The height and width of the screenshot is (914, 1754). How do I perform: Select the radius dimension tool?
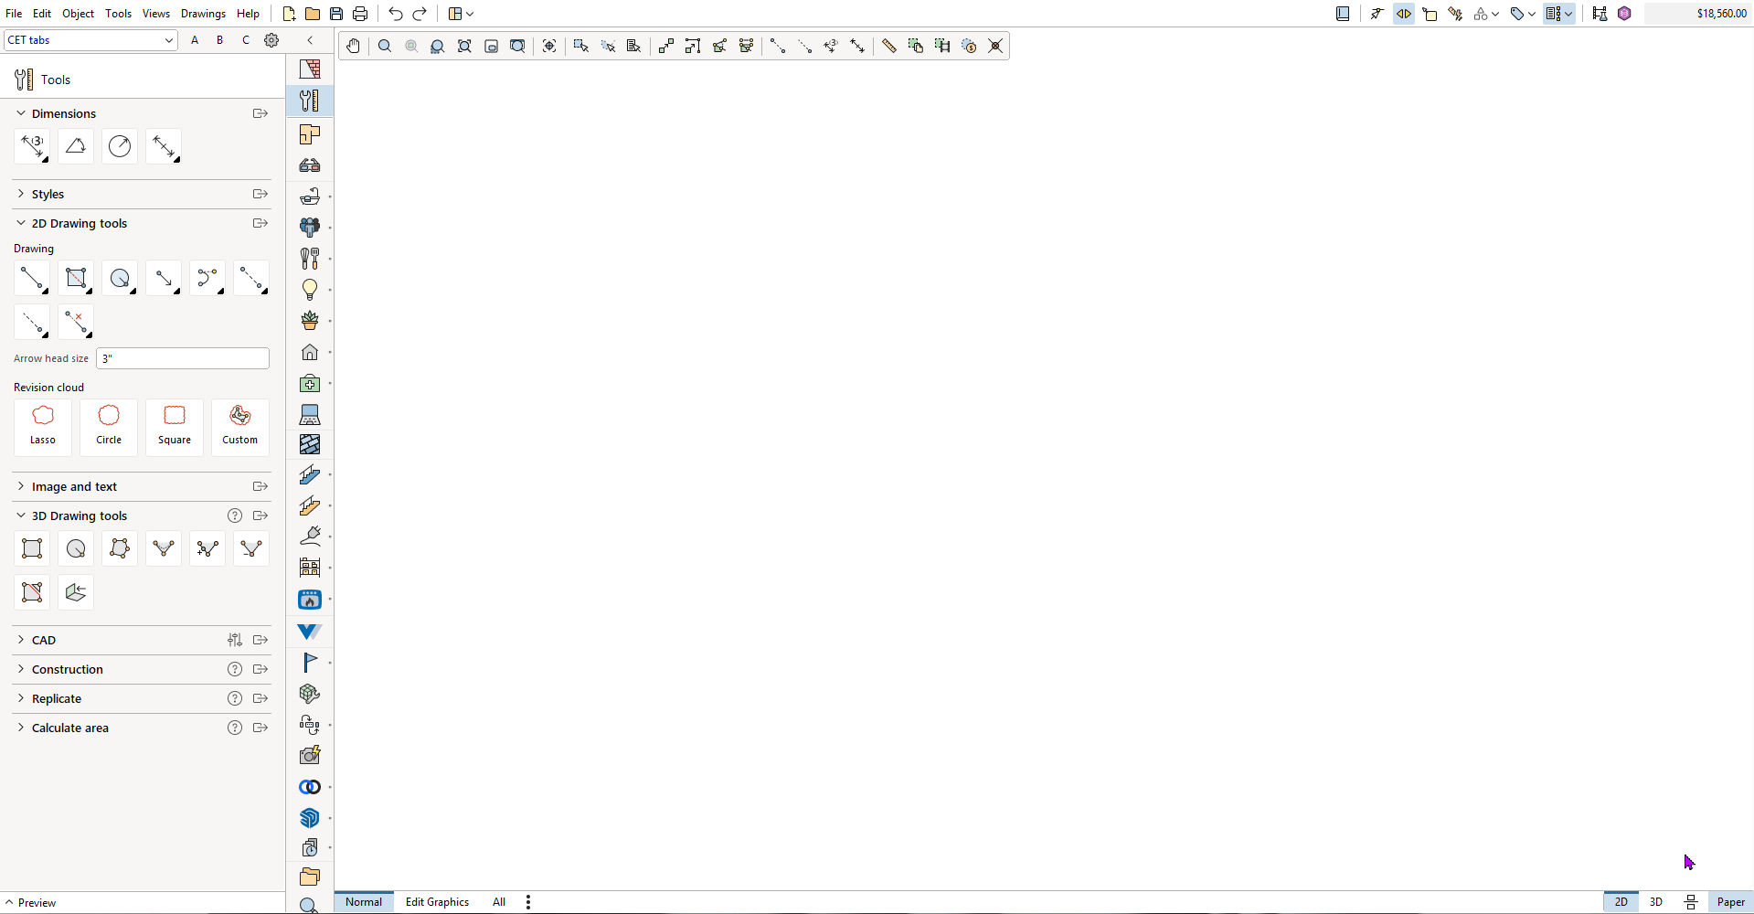tap(120, 146)
